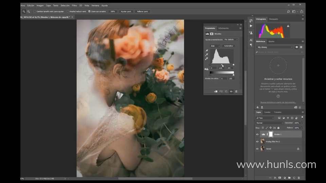The width and height of the screenshot is (326, 183).
Task: Click the delete layer trash icon in Layers panel
Action: pyautogui.click(x=299, y=178)
